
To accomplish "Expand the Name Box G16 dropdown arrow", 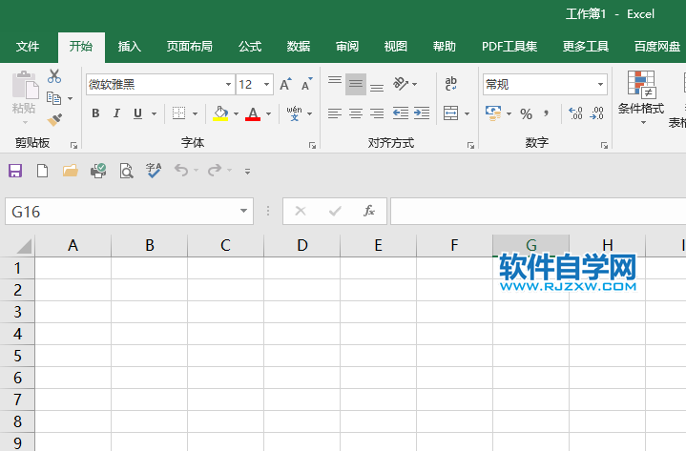I will pos(243,211).
